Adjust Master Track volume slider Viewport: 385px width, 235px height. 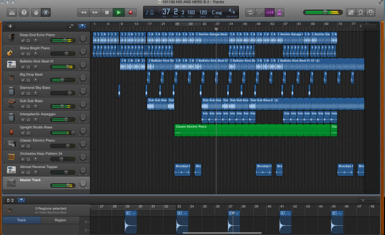coord(63,186)
